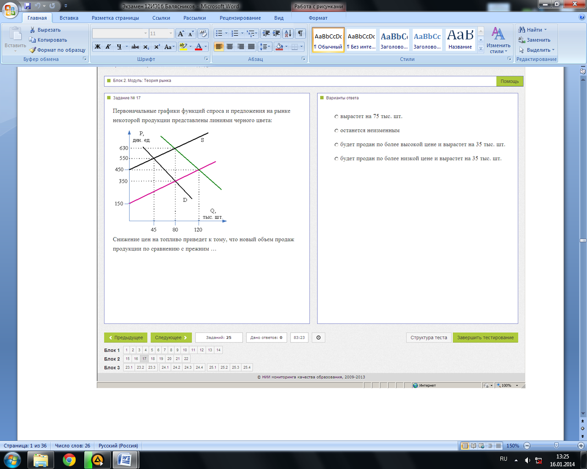This screenshot has height=469, width=587.
Task: Open the Рецензирование tab
Action: [240, 18]
